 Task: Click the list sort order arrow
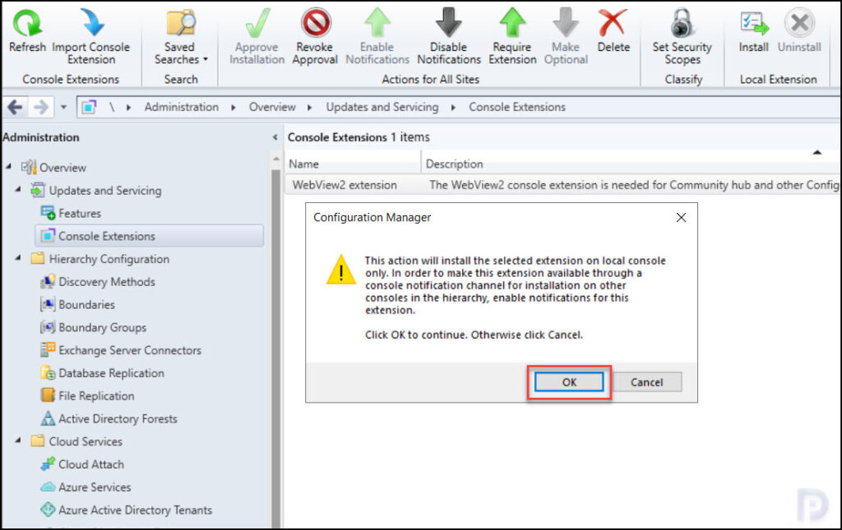(817, 153)
